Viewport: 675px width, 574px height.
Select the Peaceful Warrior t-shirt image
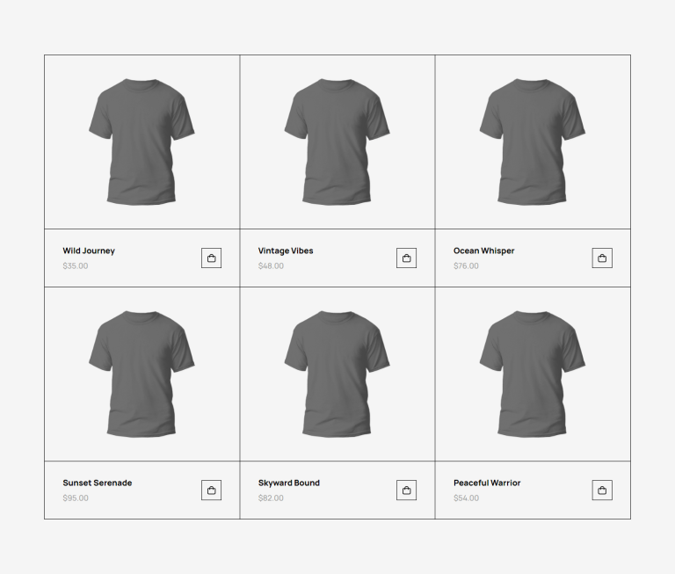coord(533,374)
